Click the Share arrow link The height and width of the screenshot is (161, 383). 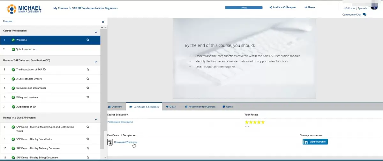click(310, 7)
